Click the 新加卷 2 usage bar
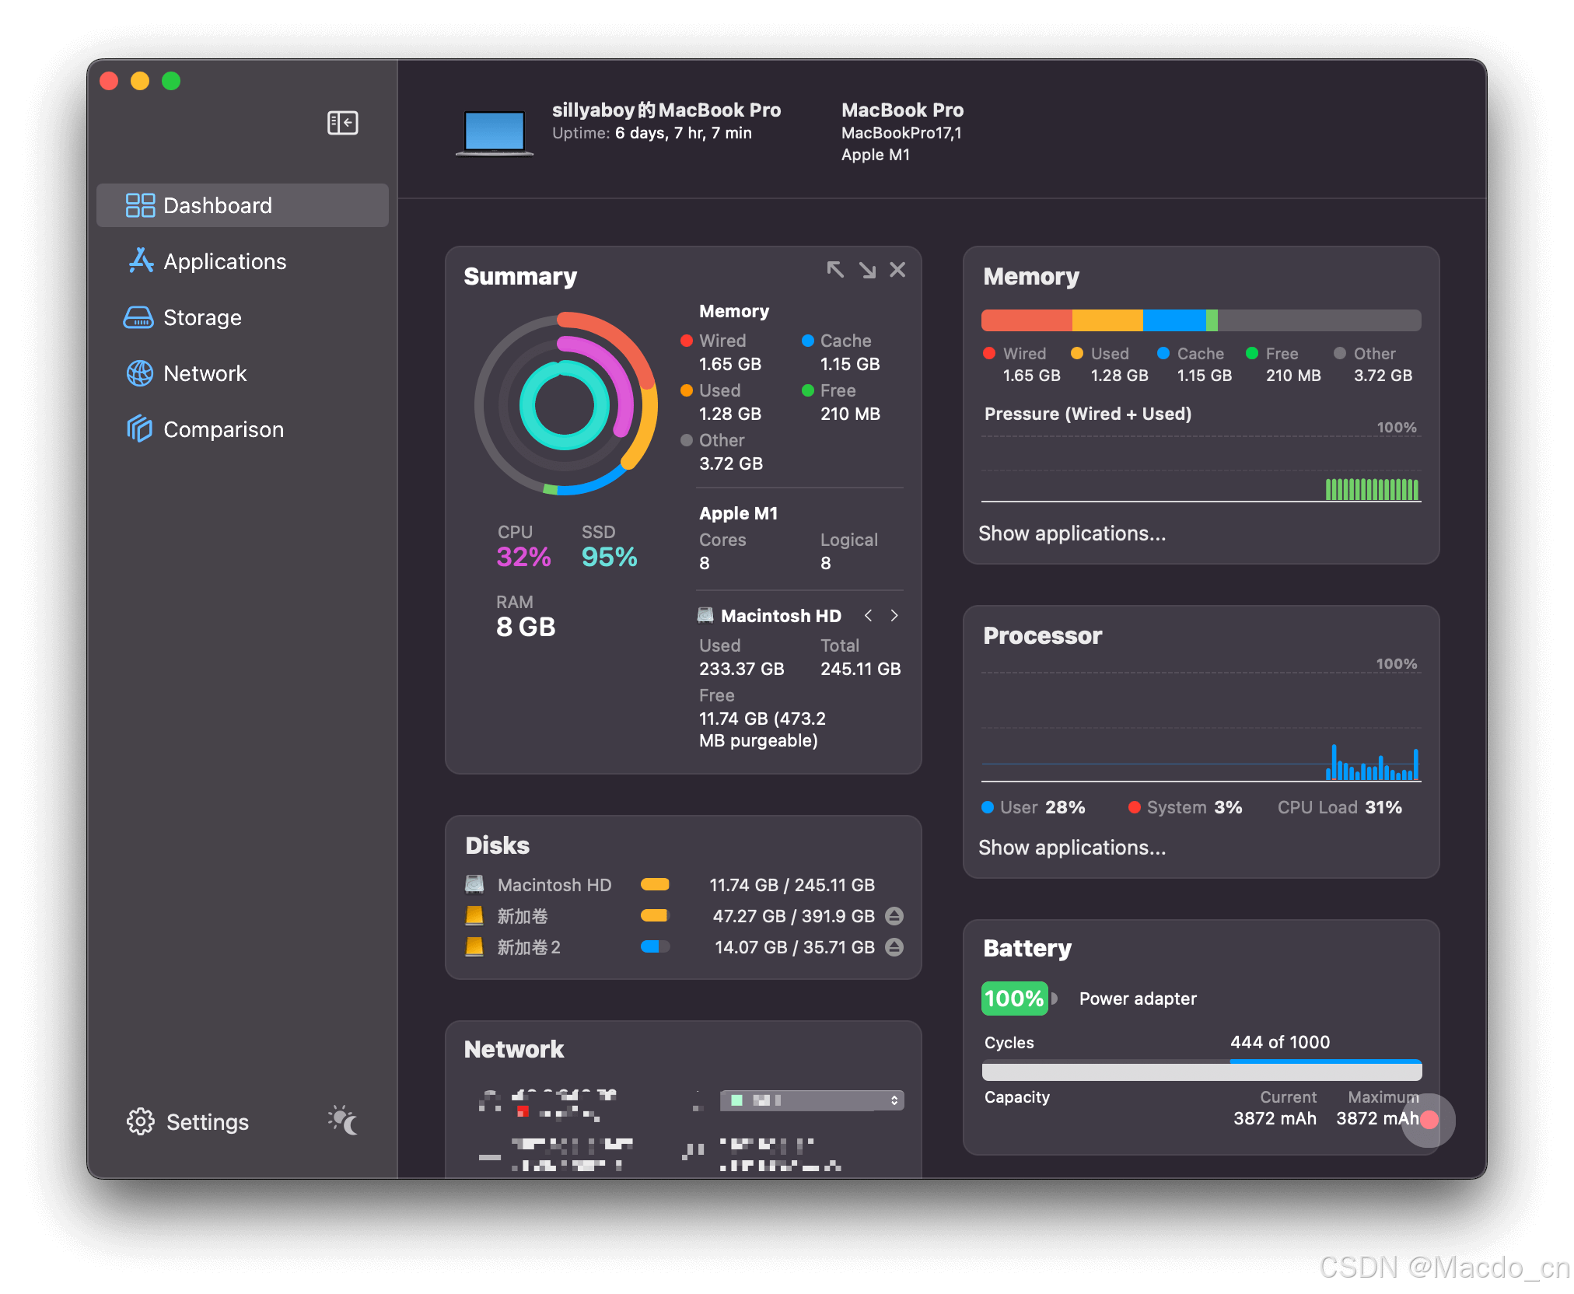Image resolution: width=1574 pixels, height=1294 pixels. click(655, 946)
